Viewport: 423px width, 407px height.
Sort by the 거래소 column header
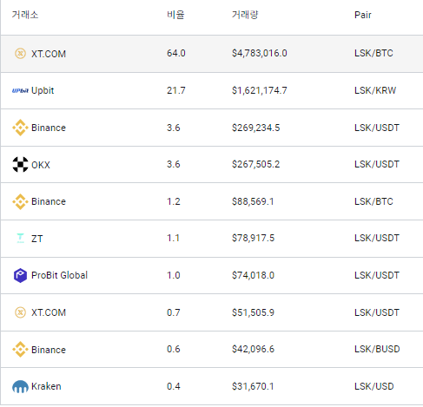pyautogui.click(x=25, y=15)
